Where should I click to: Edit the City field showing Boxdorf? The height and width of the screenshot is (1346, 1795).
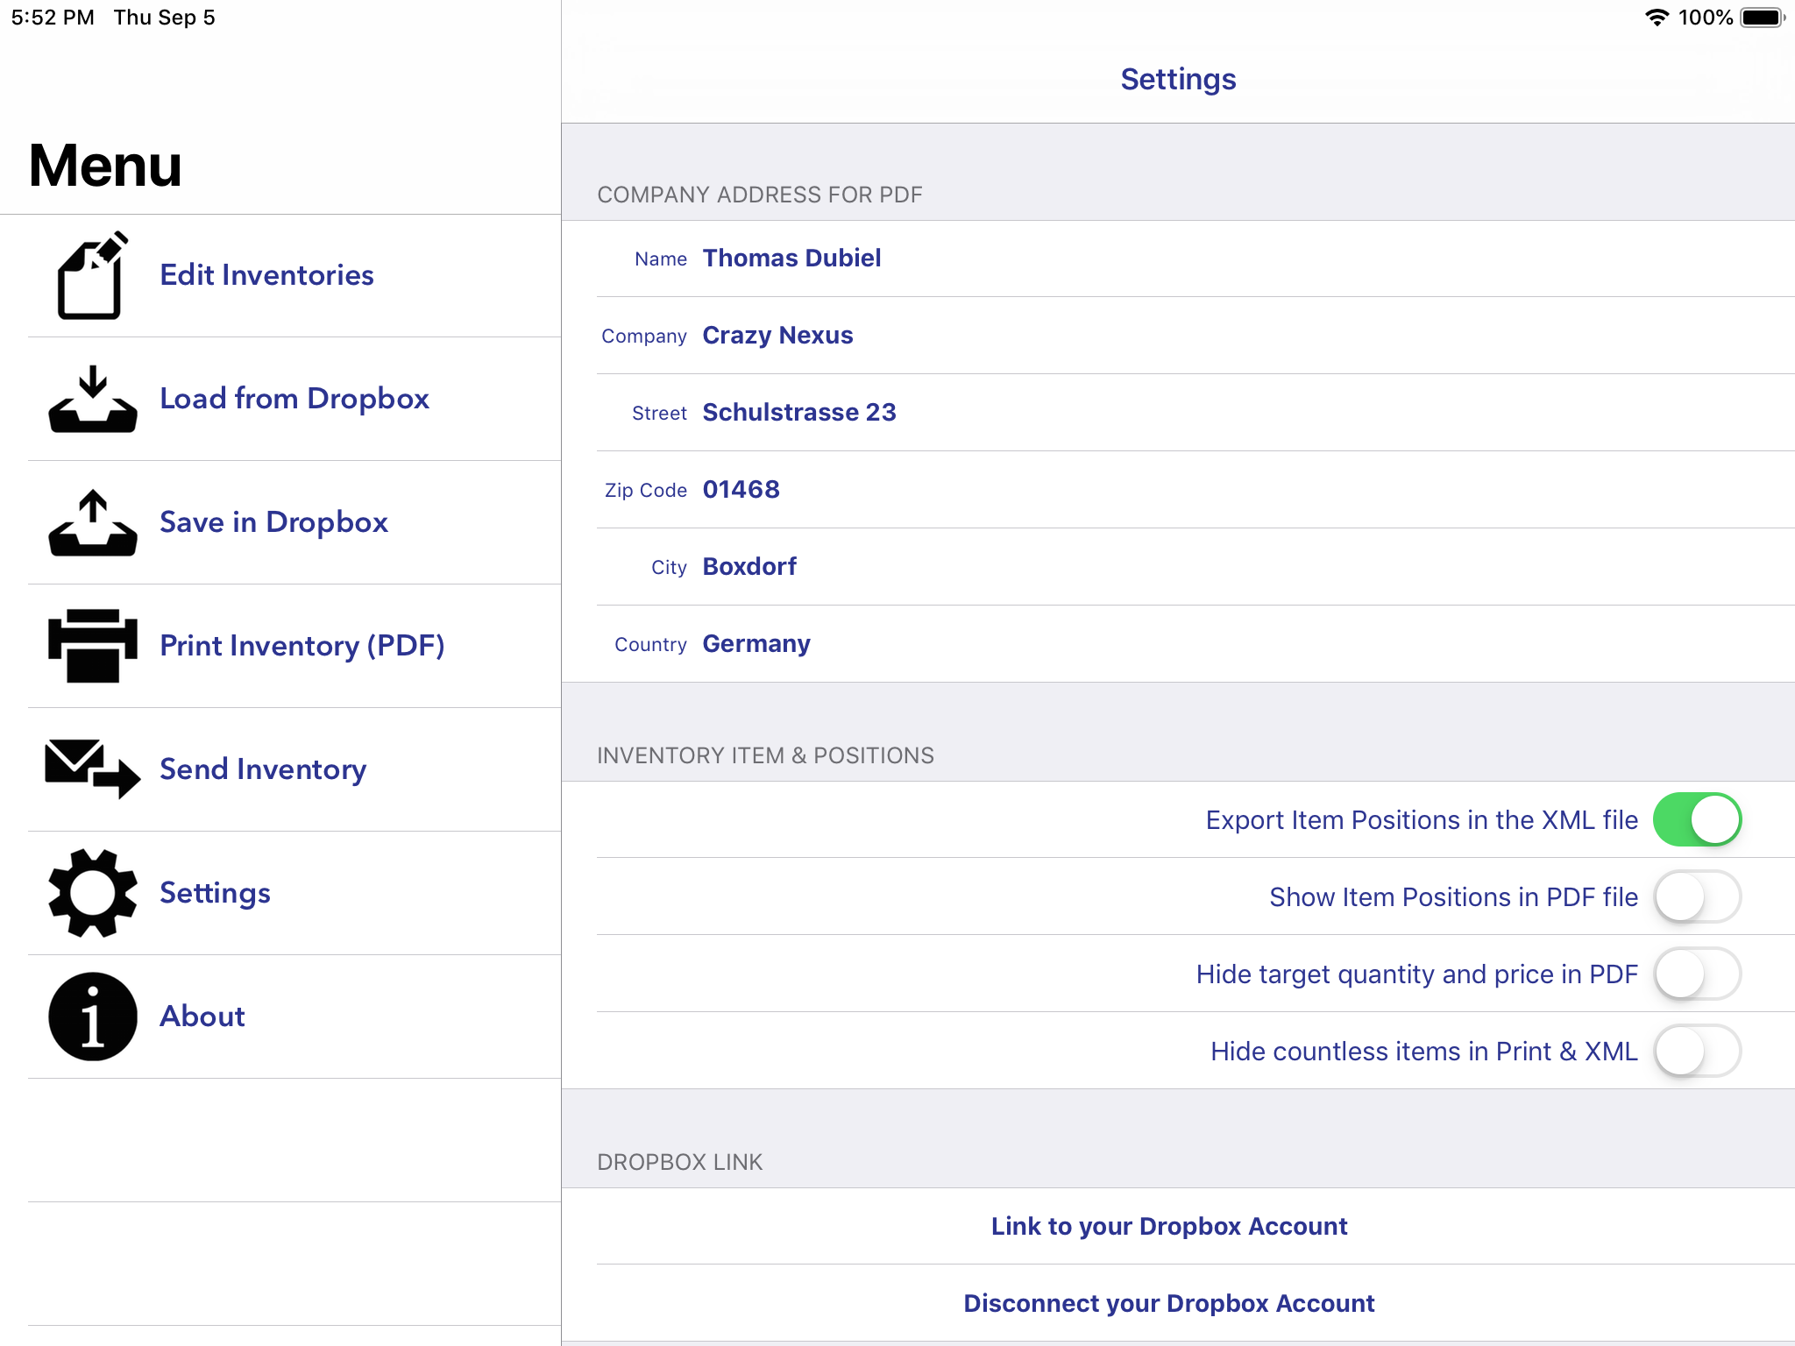tap(749, 566)
